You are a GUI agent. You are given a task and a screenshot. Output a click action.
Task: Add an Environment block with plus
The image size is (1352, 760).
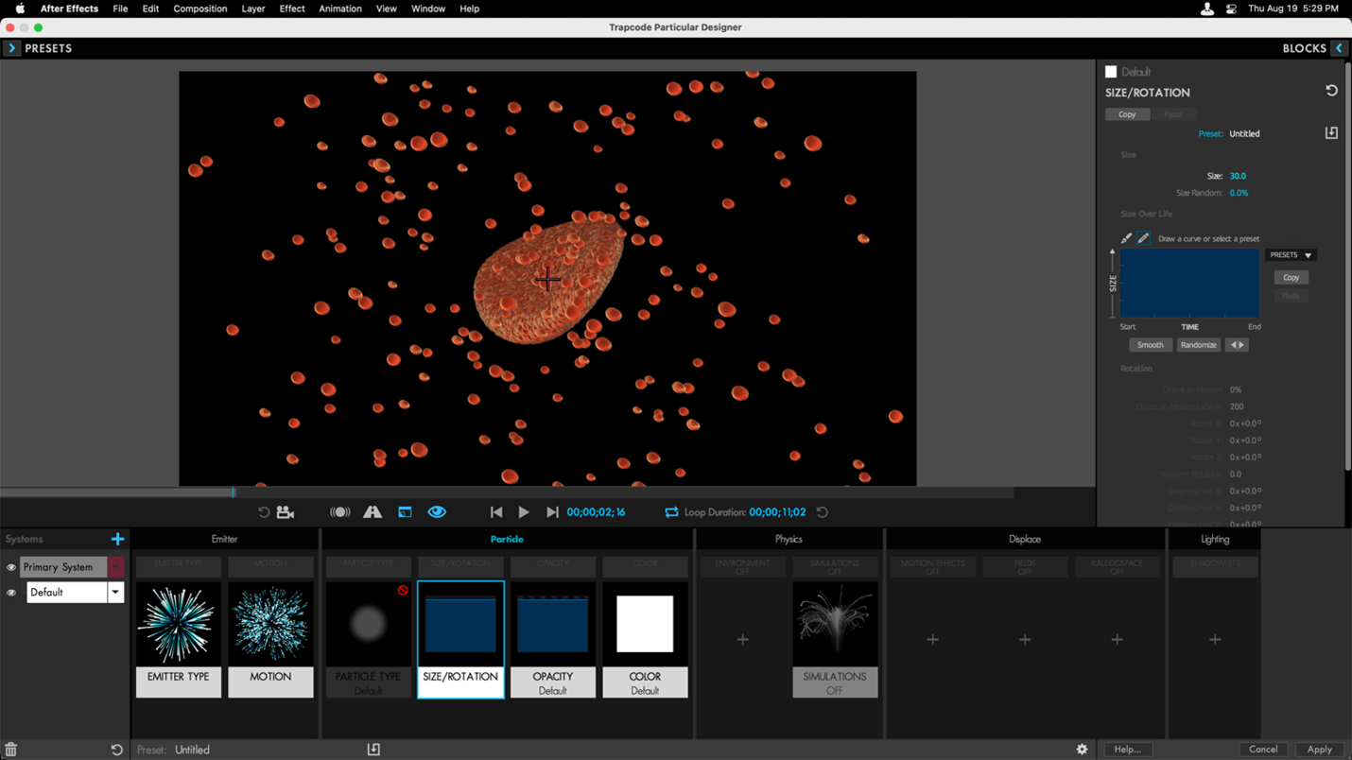(x=743, y=640)
